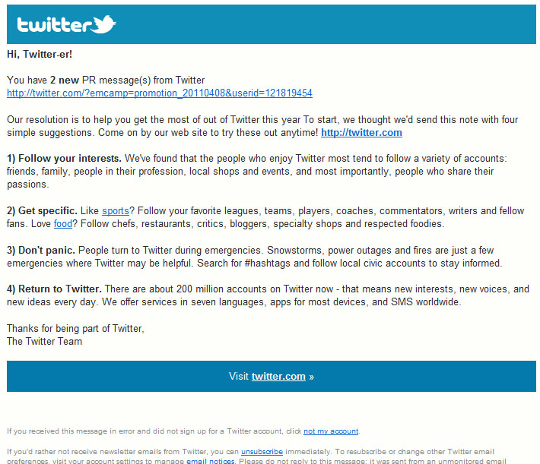Follow the sports link
This screenshot has height=464, width=540.
tap(116, 210)
